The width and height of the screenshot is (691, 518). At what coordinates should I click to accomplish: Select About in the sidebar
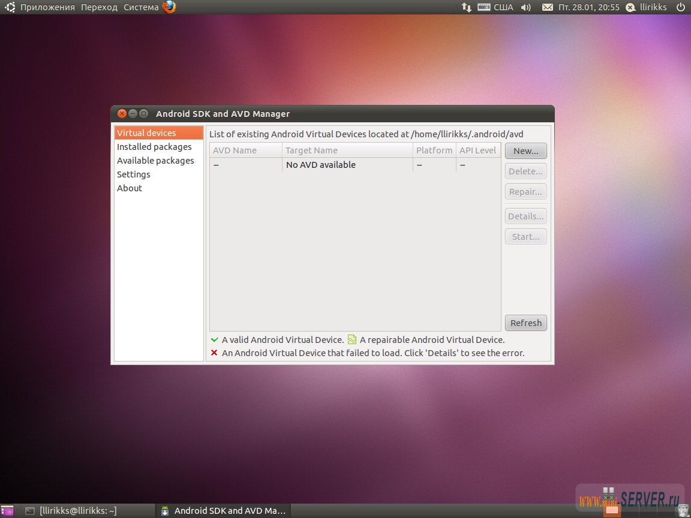130,188
